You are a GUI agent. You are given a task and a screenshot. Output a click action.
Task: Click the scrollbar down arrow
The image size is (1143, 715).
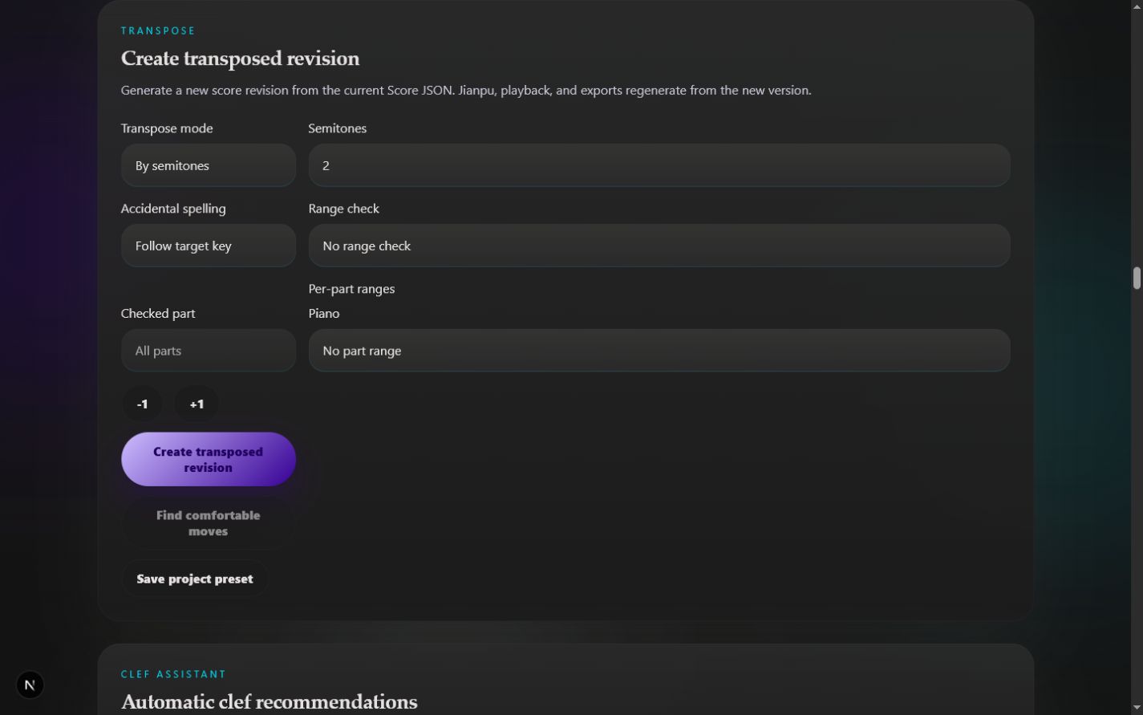[1137, 707]
